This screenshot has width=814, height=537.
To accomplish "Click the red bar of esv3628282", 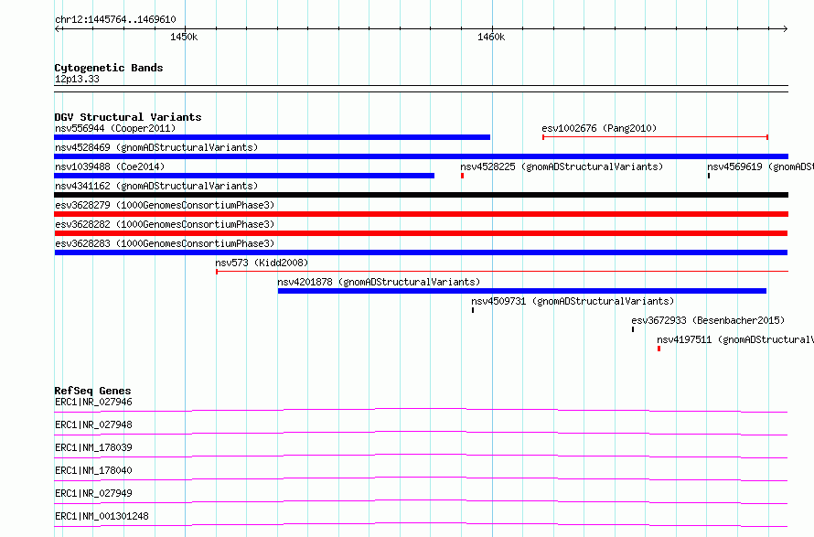I will click(421, 233).
